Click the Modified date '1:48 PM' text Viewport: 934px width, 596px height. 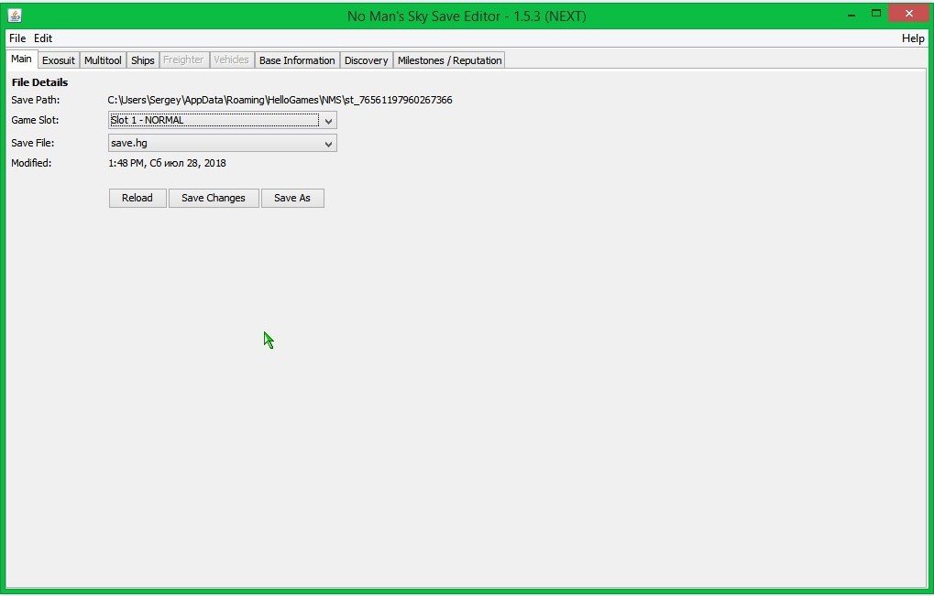167,163
